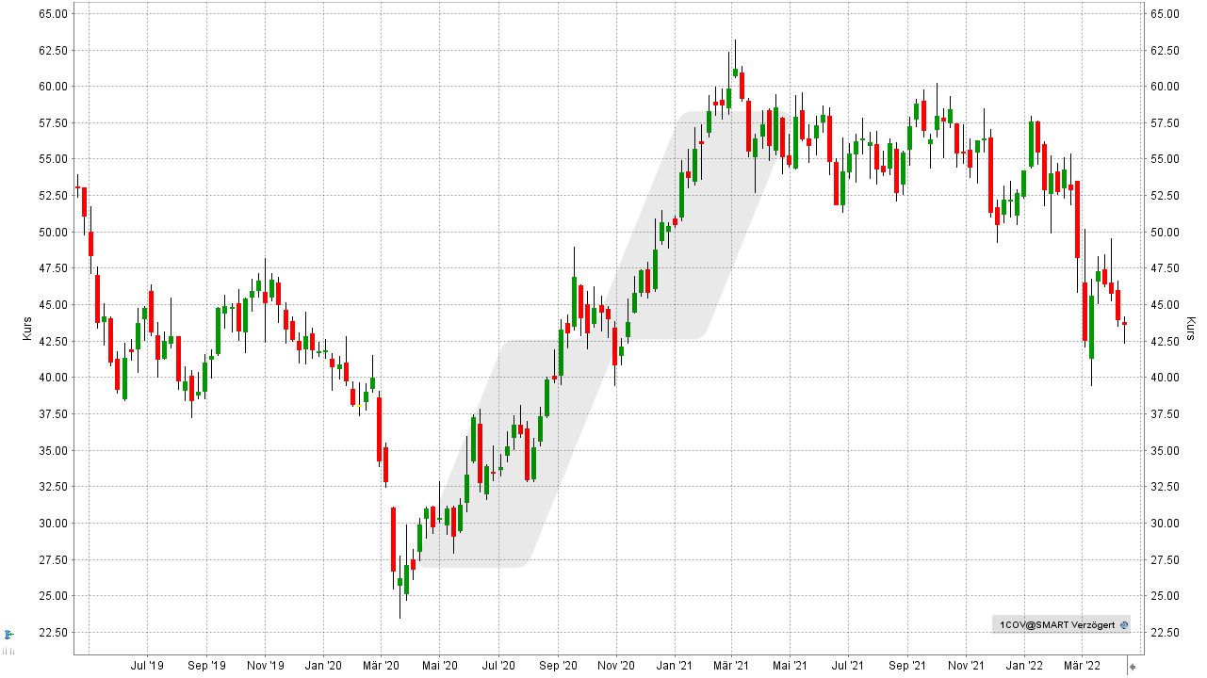The height and width of the screenshot is (678, 1207).
Task: Click the Mai '20 time axis label
Action: pos(439,666)
